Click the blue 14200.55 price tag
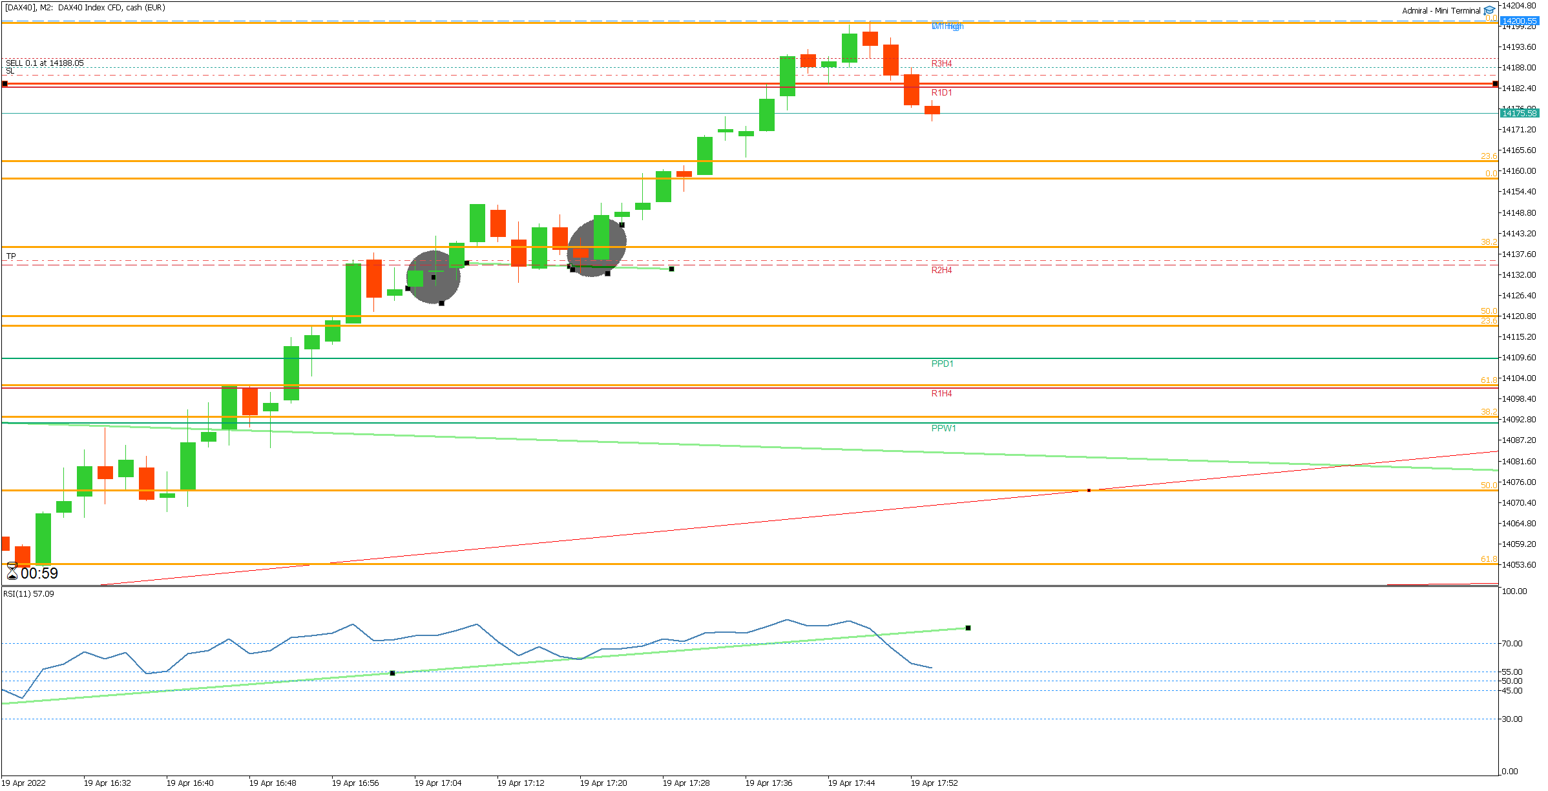 coord(1518,21)
